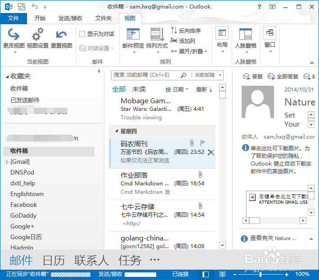Click the download pictures info message
Screen dimensions: 319x280
(x=281, y=160)
